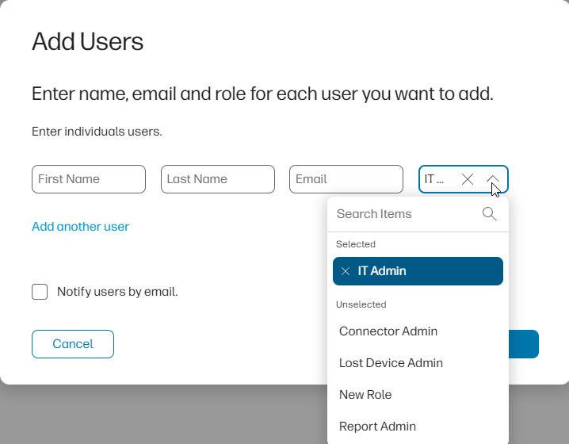Click the search magnifier icon
569x444 pixels.
pos(489,214)
